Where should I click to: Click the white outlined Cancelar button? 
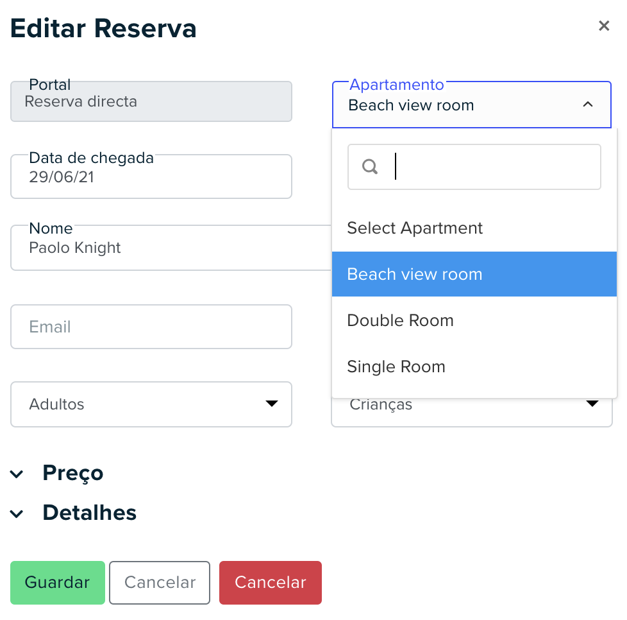[160, 582]
